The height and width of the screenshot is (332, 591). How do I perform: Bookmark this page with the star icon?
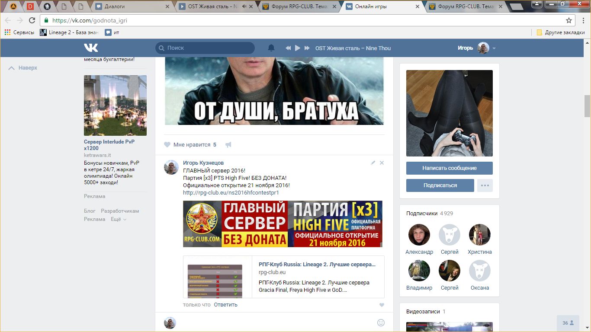tap(569, 20)
